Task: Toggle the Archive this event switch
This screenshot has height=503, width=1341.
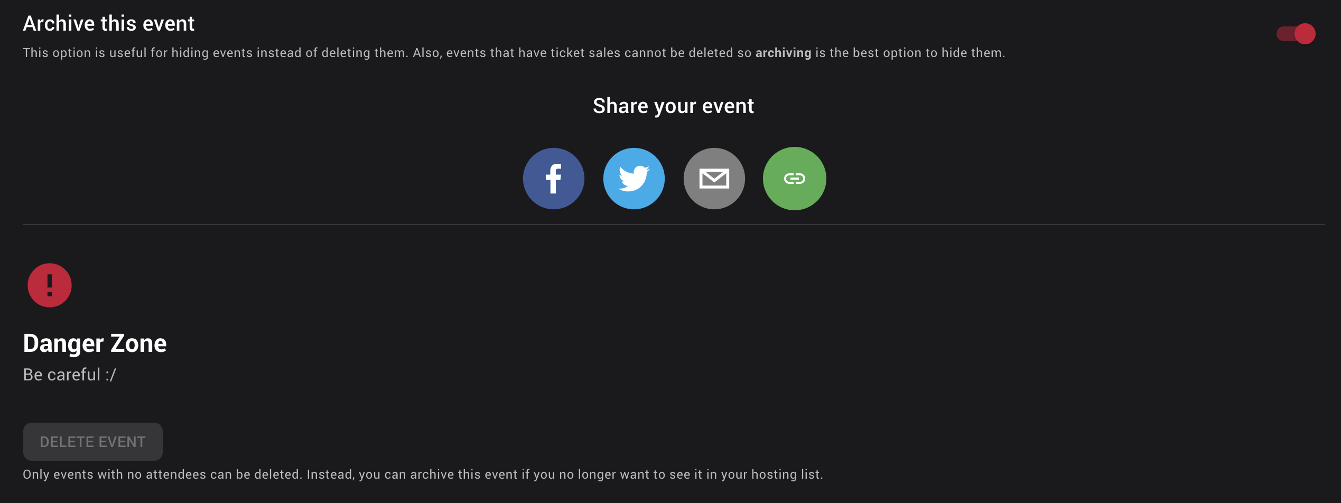Action: [x=1296, y=34]
